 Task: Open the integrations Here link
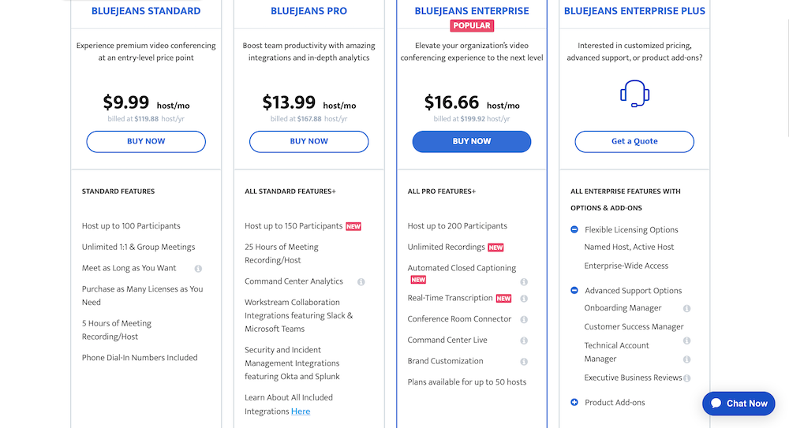301,411
